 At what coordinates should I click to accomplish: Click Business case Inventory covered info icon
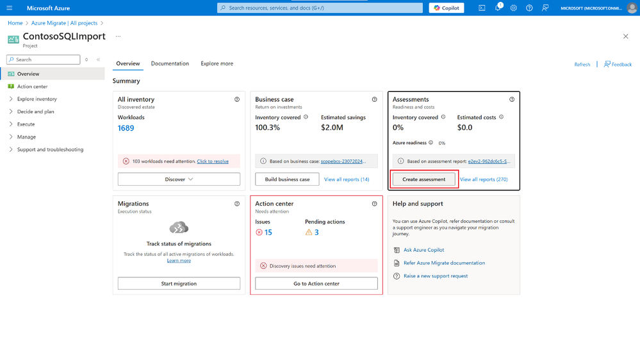click(x=306, y=117)
